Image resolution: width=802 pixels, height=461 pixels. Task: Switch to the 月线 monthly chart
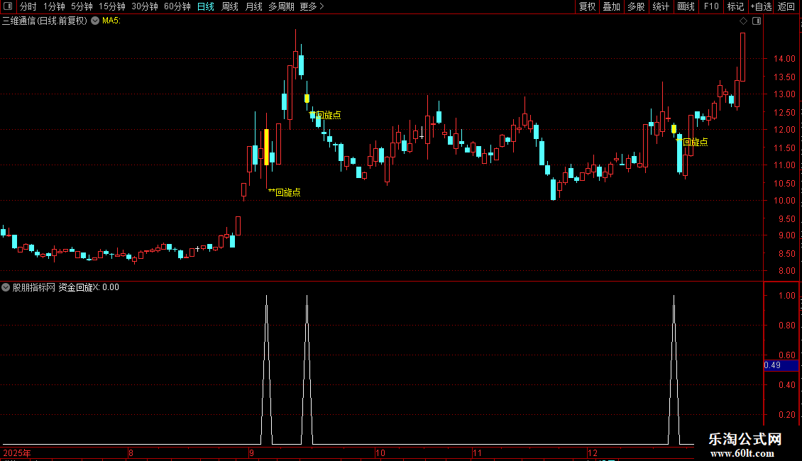[253, 6]
